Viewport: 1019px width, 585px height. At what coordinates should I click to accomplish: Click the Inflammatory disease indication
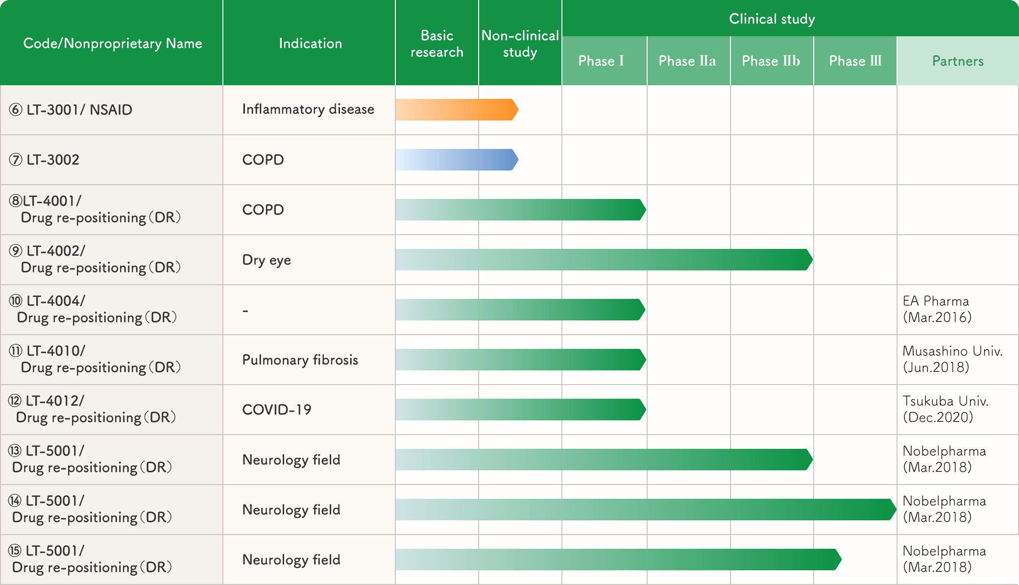(308, 109)
